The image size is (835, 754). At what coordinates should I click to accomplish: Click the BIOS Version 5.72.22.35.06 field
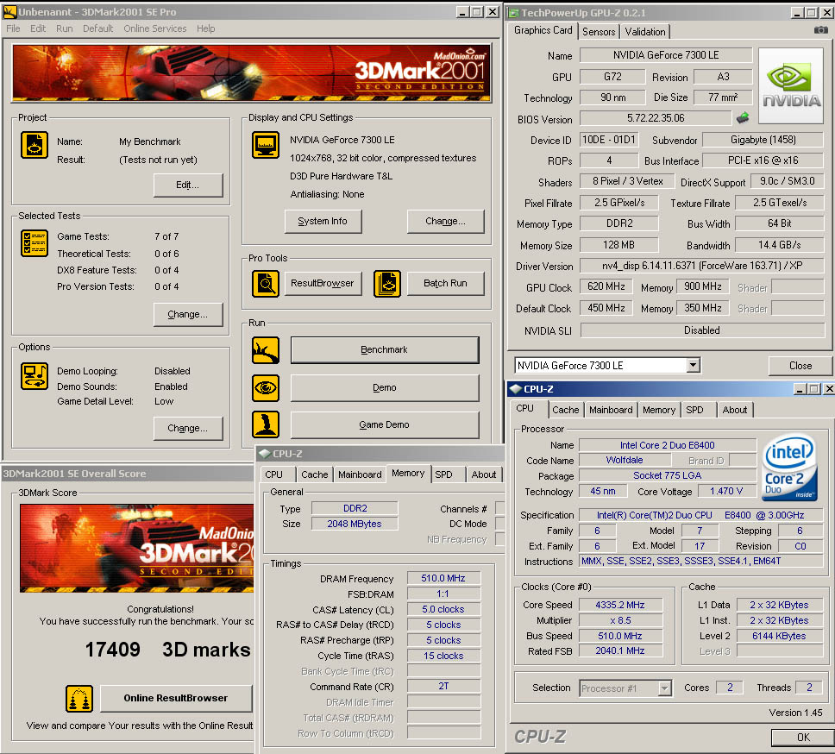tap(656, 117)
